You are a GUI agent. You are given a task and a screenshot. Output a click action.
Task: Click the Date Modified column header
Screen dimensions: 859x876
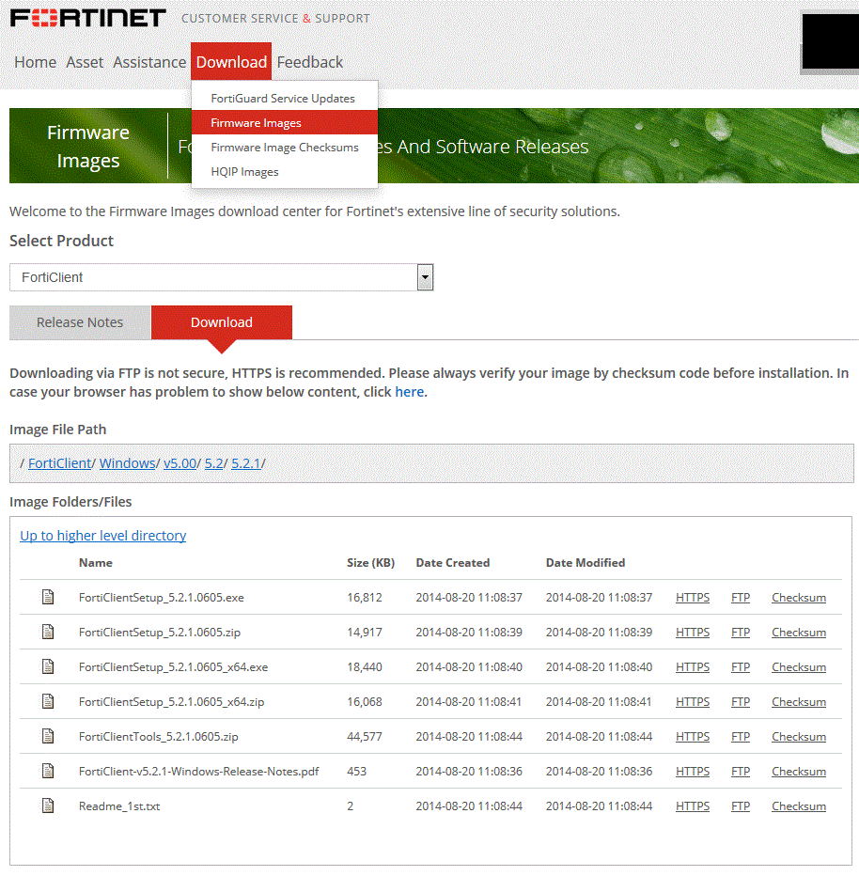pyautogui.click(x=586, y=563)
